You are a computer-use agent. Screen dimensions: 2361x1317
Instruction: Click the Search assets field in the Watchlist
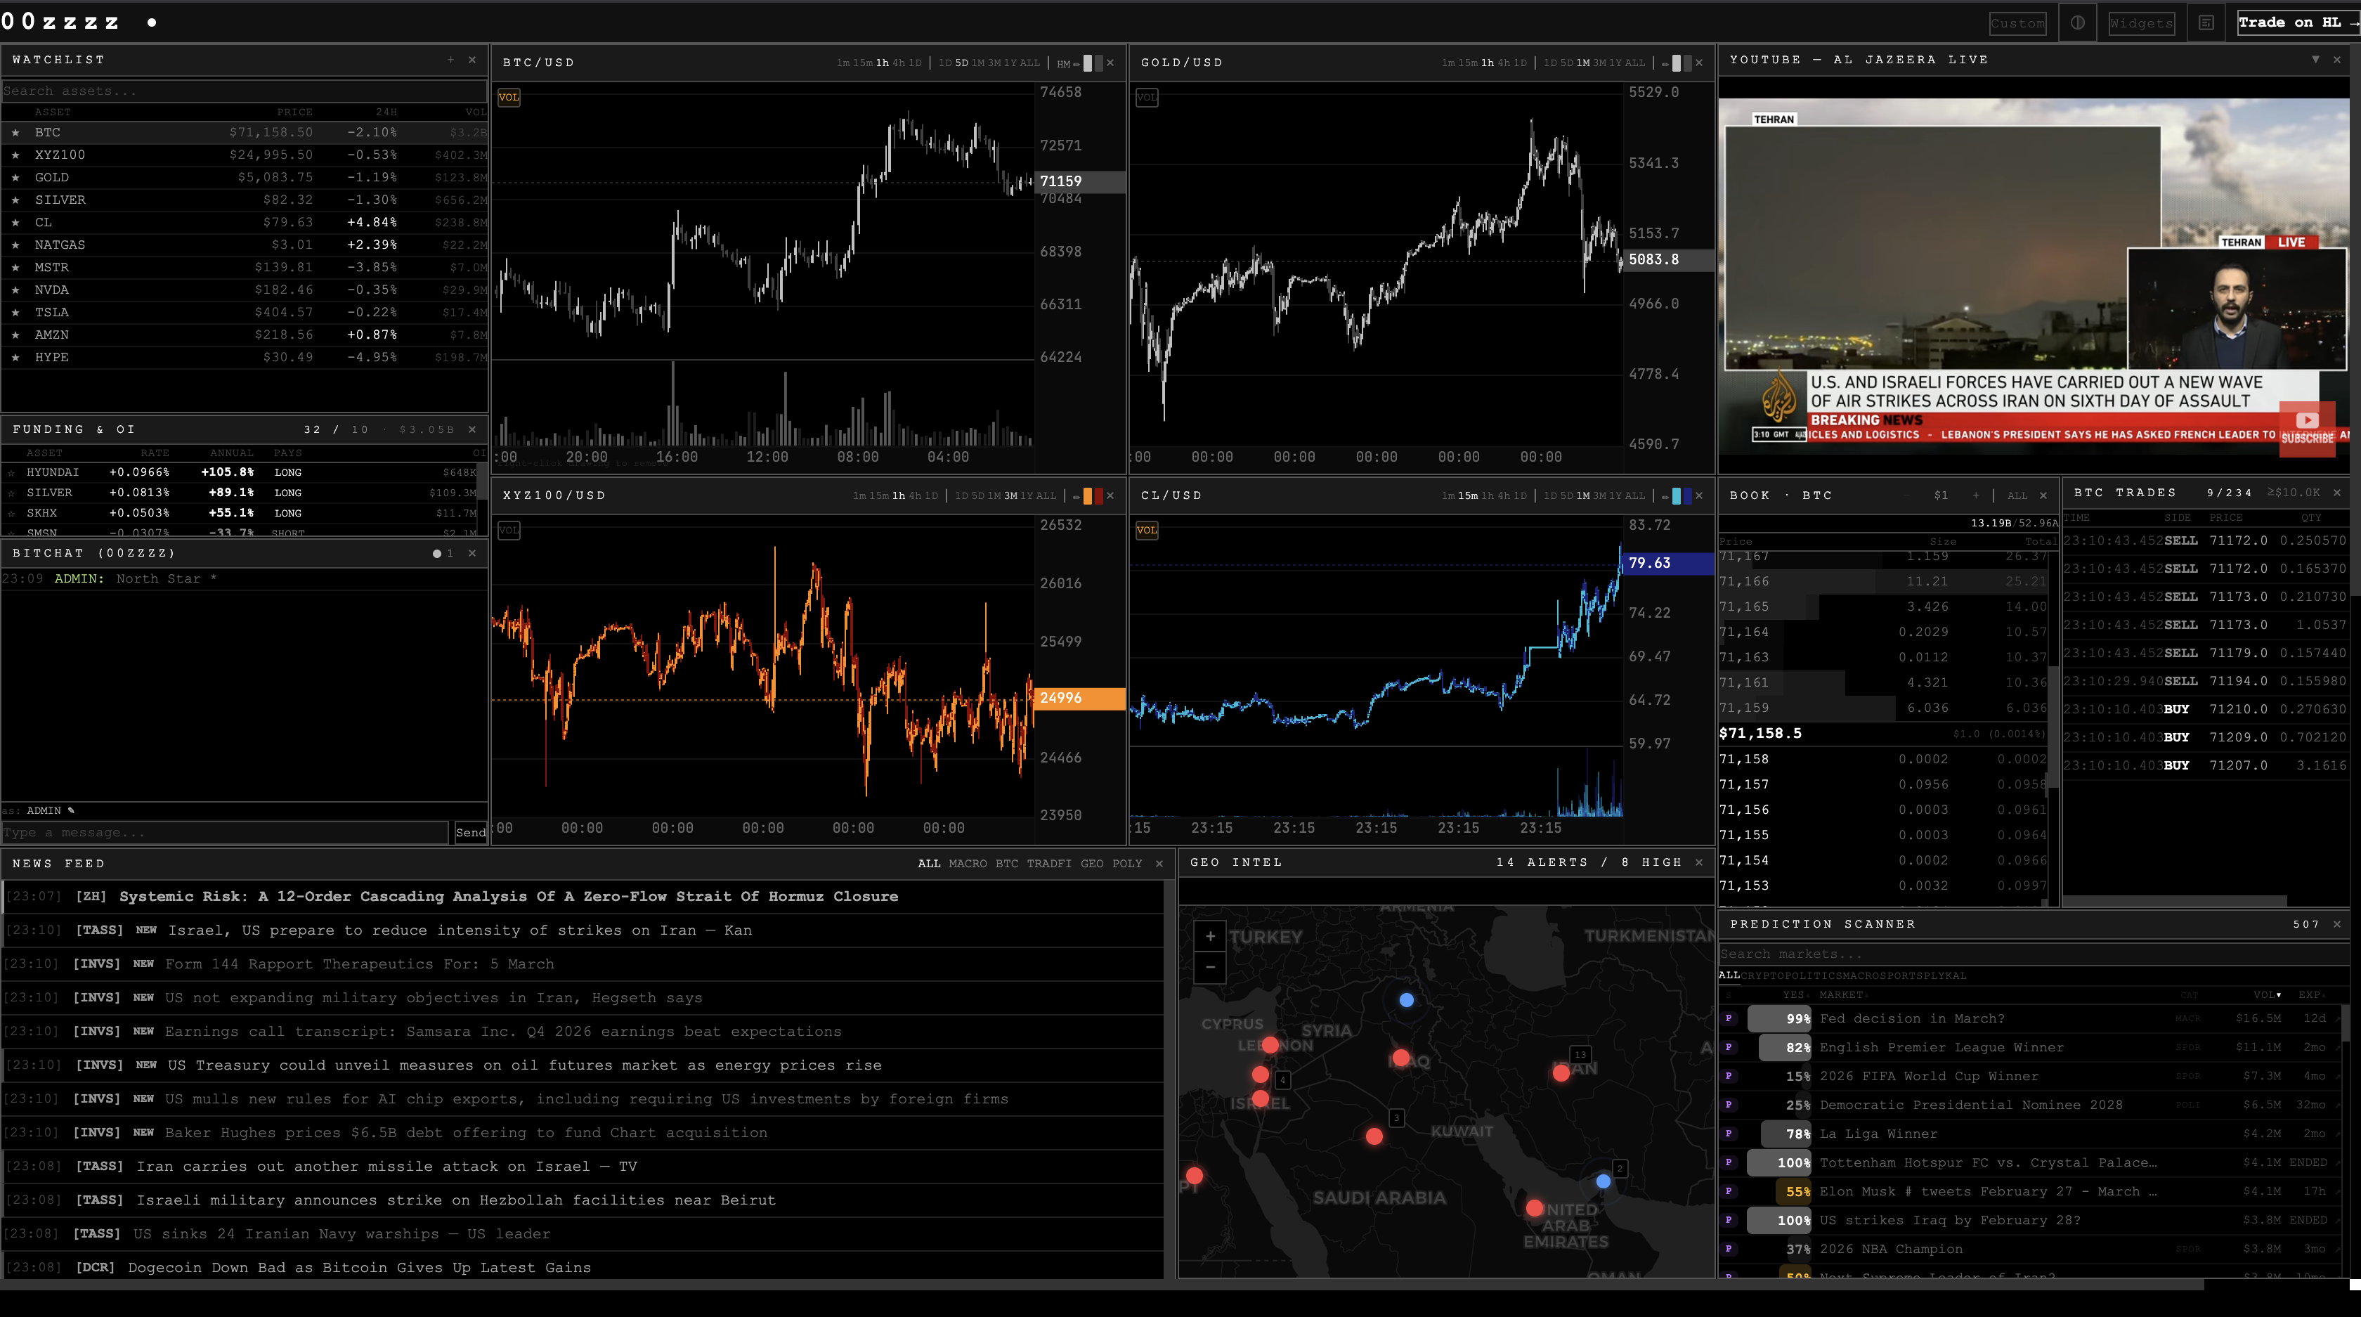pyautogui.click(x=243, y=91)
